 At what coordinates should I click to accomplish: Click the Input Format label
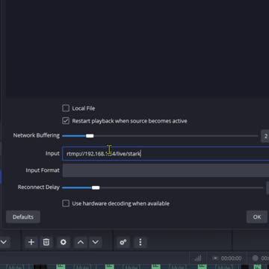[x=43, y=170]
